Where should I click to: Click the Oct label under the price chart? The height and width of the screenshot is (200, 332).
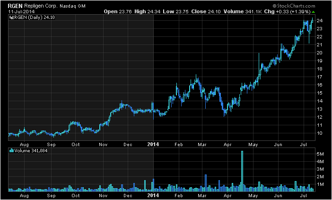[76, 145]
